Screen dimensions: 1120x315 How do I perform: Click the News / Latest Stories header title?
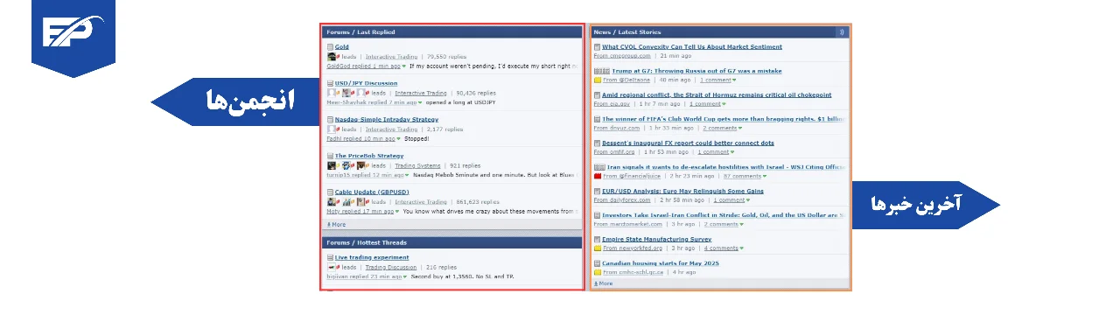pyautogui.click(x=627, y=32)
